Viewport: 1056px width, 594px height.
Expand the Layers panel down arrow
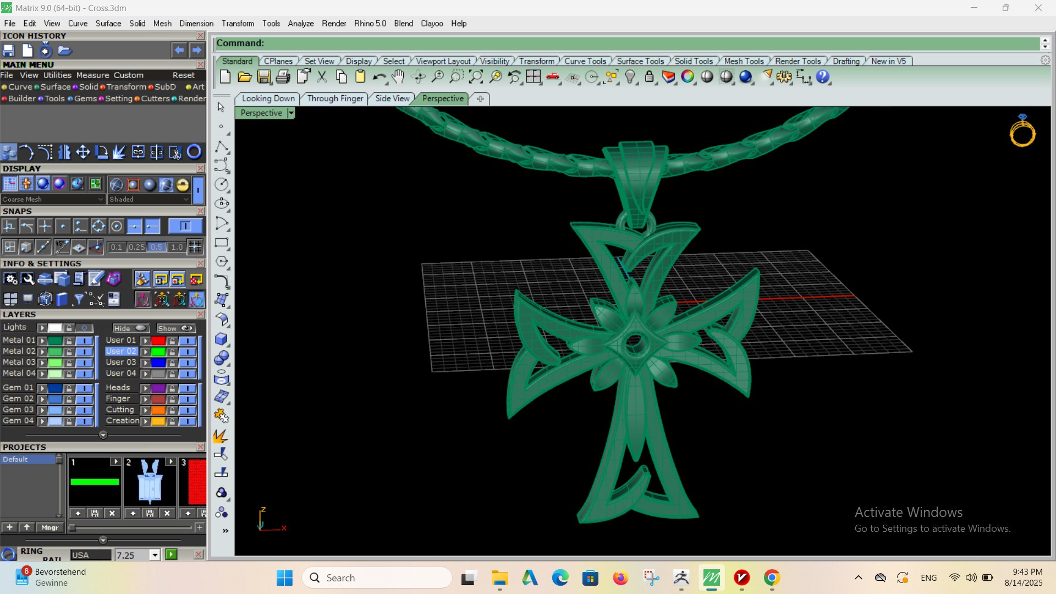click(x=103, y=435)
